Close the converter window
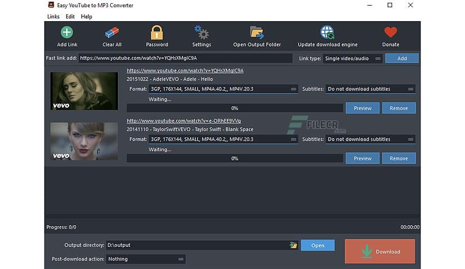The image size is (465, 269). click(410, 6)
